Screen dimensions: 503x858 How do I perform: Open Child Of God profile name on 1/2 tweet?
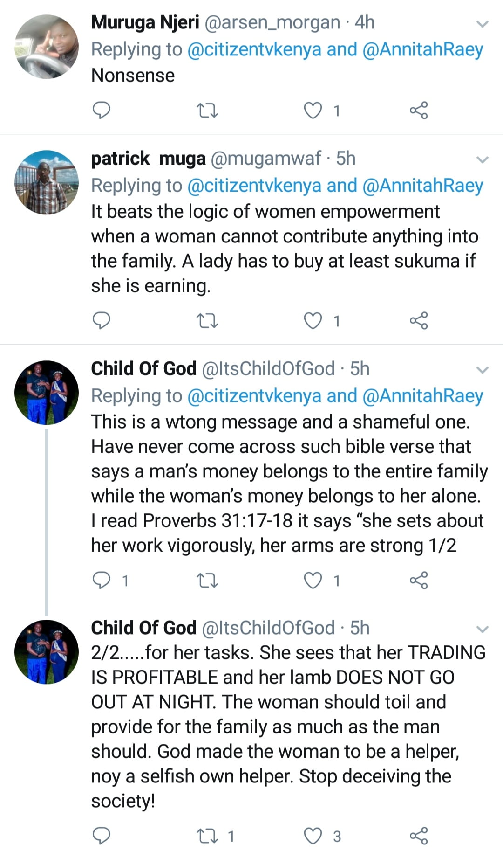(x=143, y=369)
